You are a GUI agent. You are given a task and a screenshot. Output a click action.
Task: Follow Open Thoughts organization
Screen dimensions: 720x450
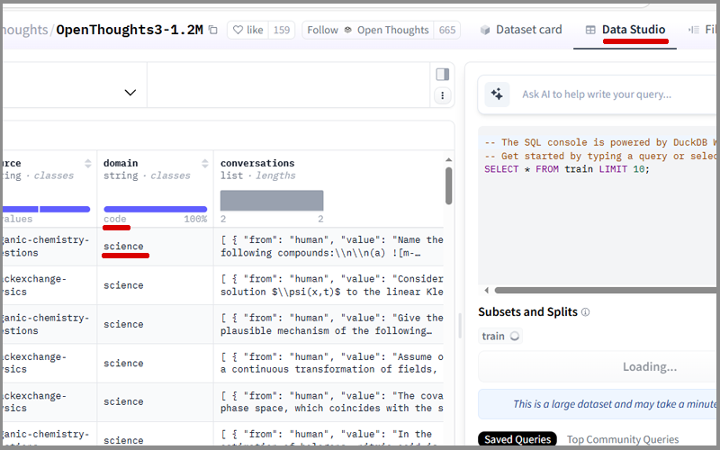(x=368, y=30)
